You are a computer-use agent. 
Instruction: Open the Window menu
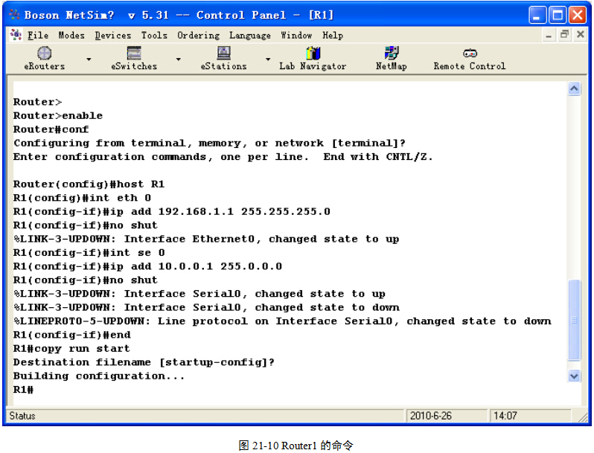point(296,35)
